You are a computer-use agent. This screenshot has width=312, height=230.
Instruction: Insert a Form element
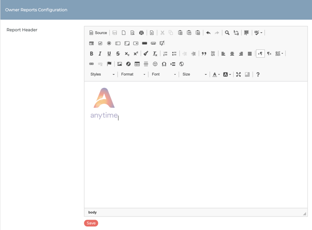coord(92,43)
